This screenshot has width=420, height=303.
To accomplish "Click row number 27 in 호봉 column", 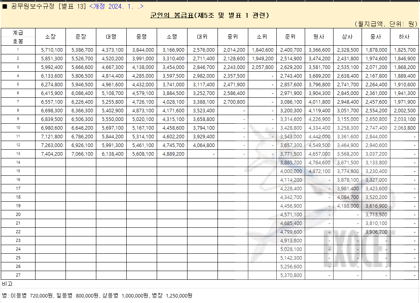I will (18, 275).
